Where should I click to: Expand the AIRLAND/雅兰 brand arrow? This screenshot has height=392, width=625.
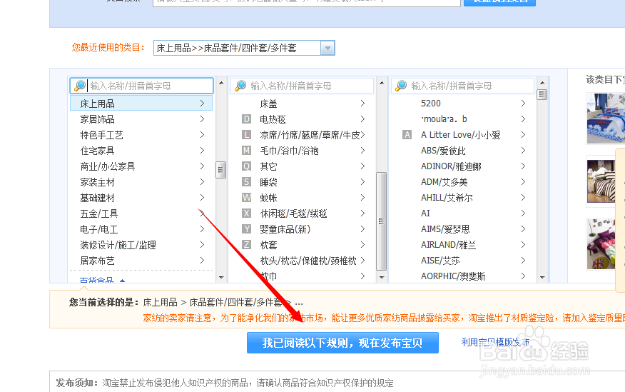pos(523,244)
